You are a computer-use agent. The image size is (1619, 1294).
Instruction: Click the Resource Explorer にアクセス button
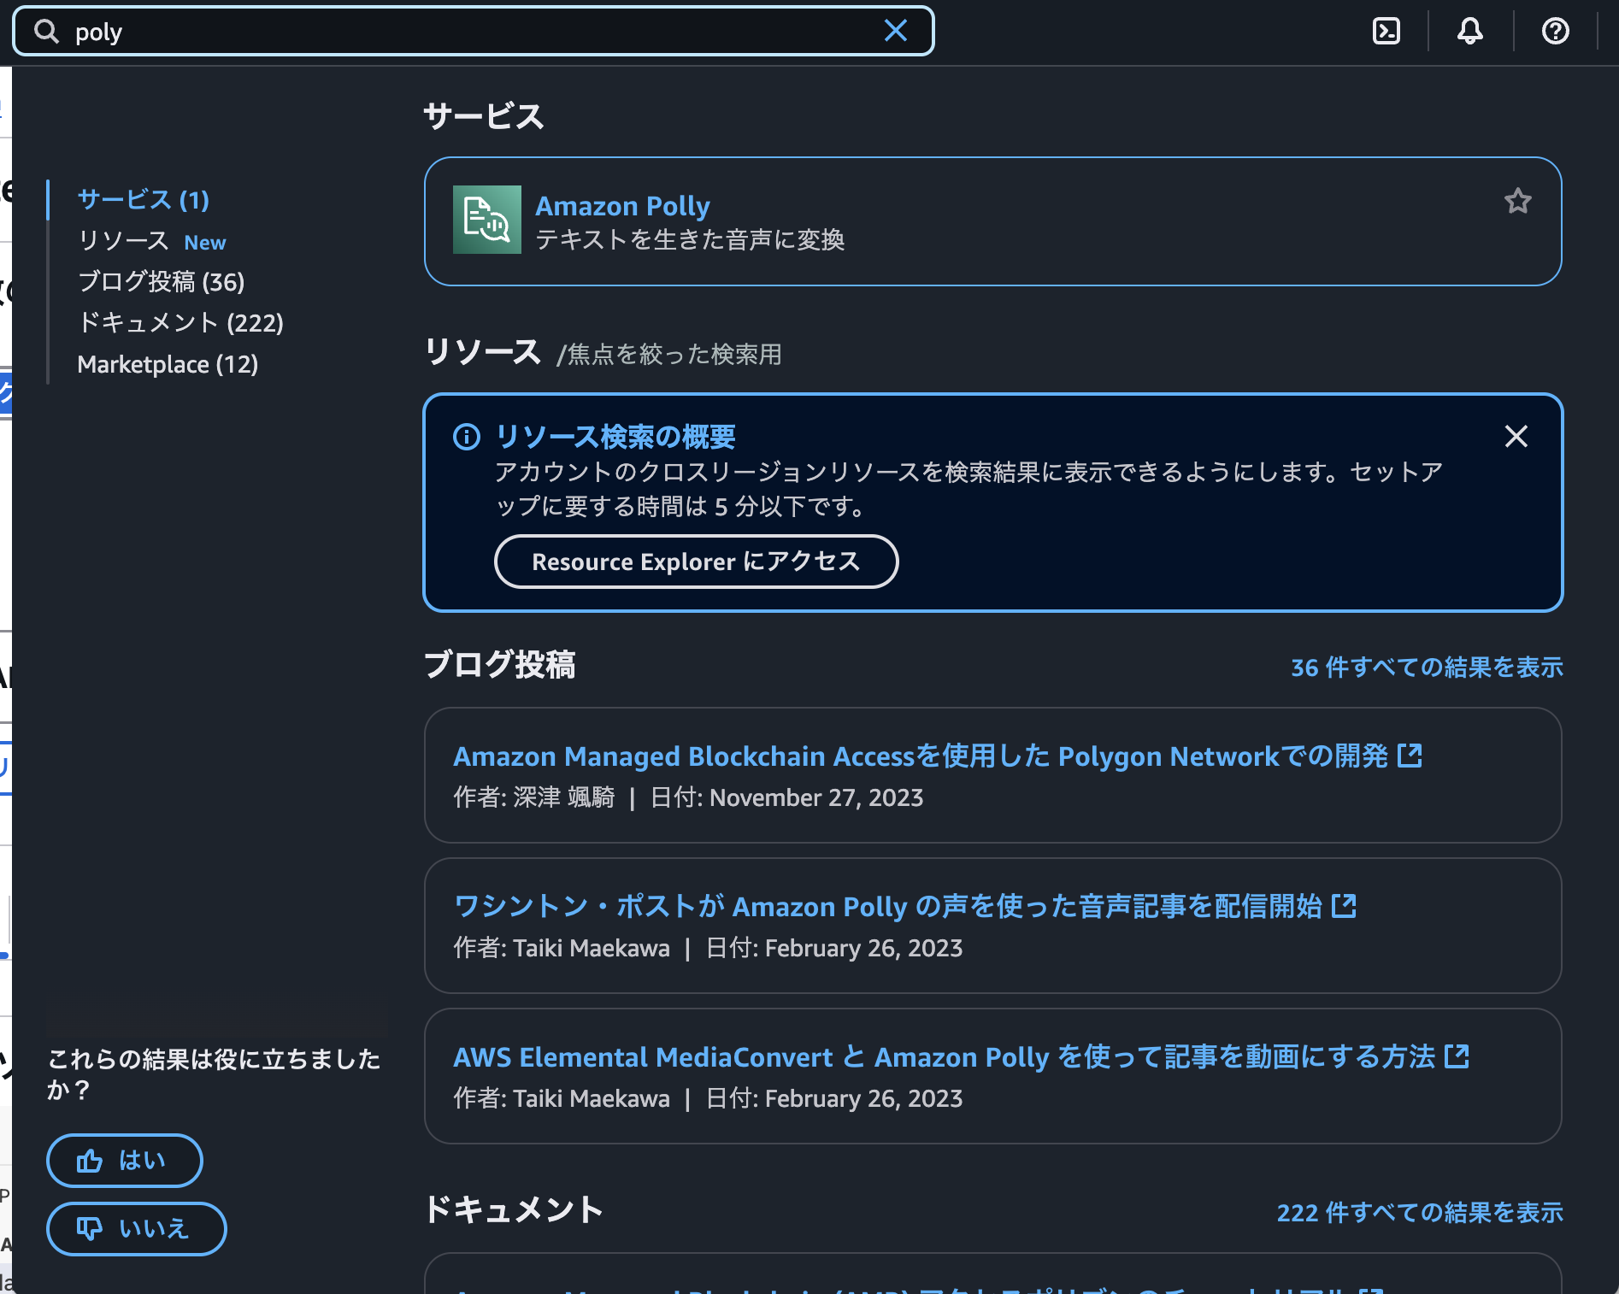pyautogui.click(x=696, y=562)
